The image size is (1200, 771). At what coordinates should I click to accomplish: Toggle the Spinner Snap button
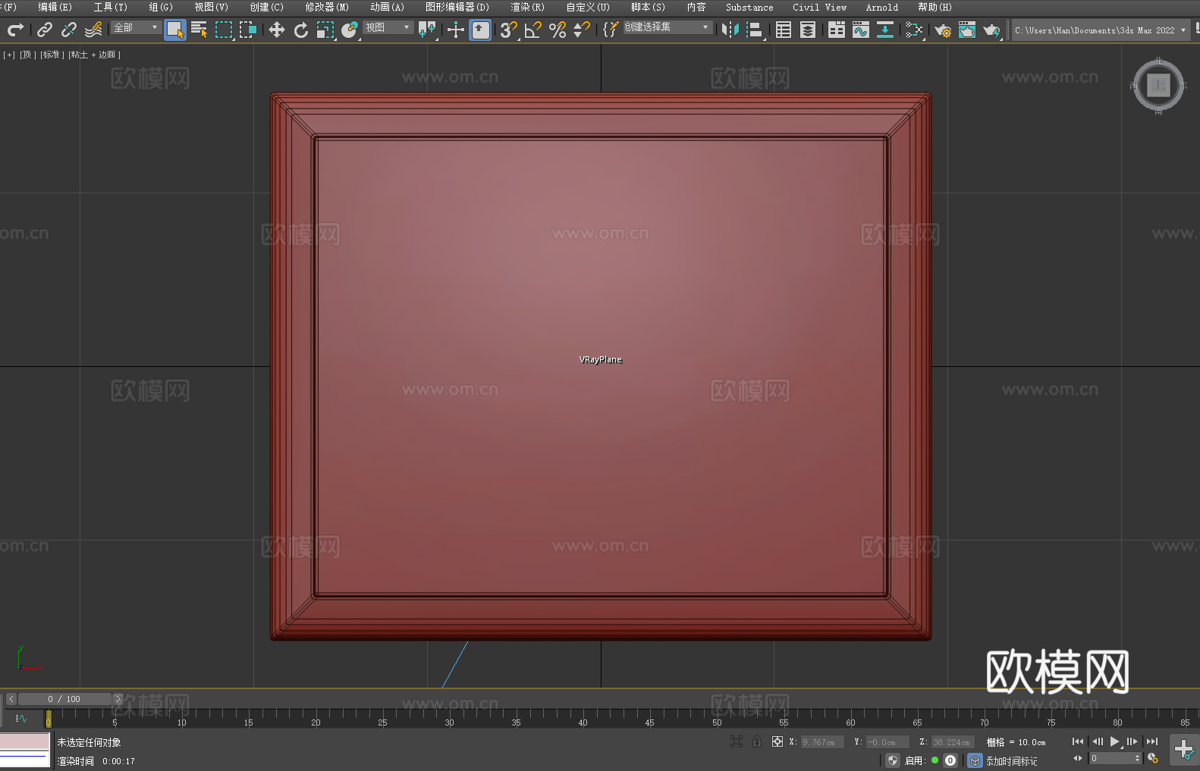[582, 30]
